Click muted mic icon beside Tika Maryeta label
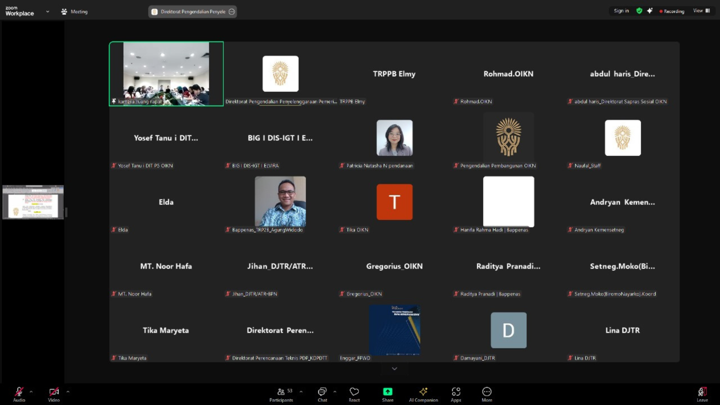Image resolution: width=720 pixels, height=405 pixels. (x=114, y=358)
